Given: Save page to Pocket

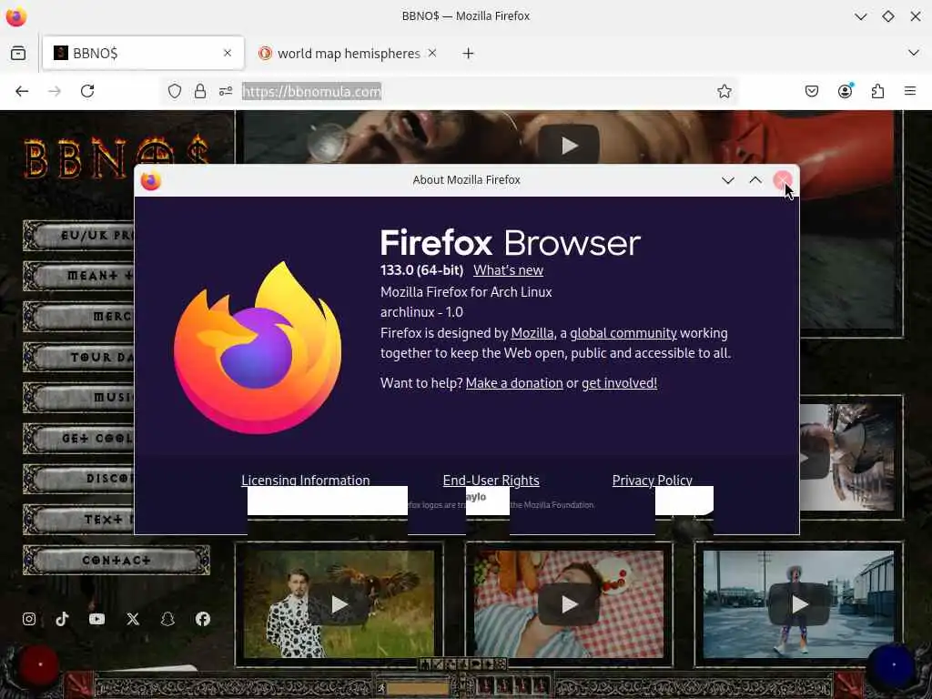Looking at the screenshot, I should click(812, 91).
